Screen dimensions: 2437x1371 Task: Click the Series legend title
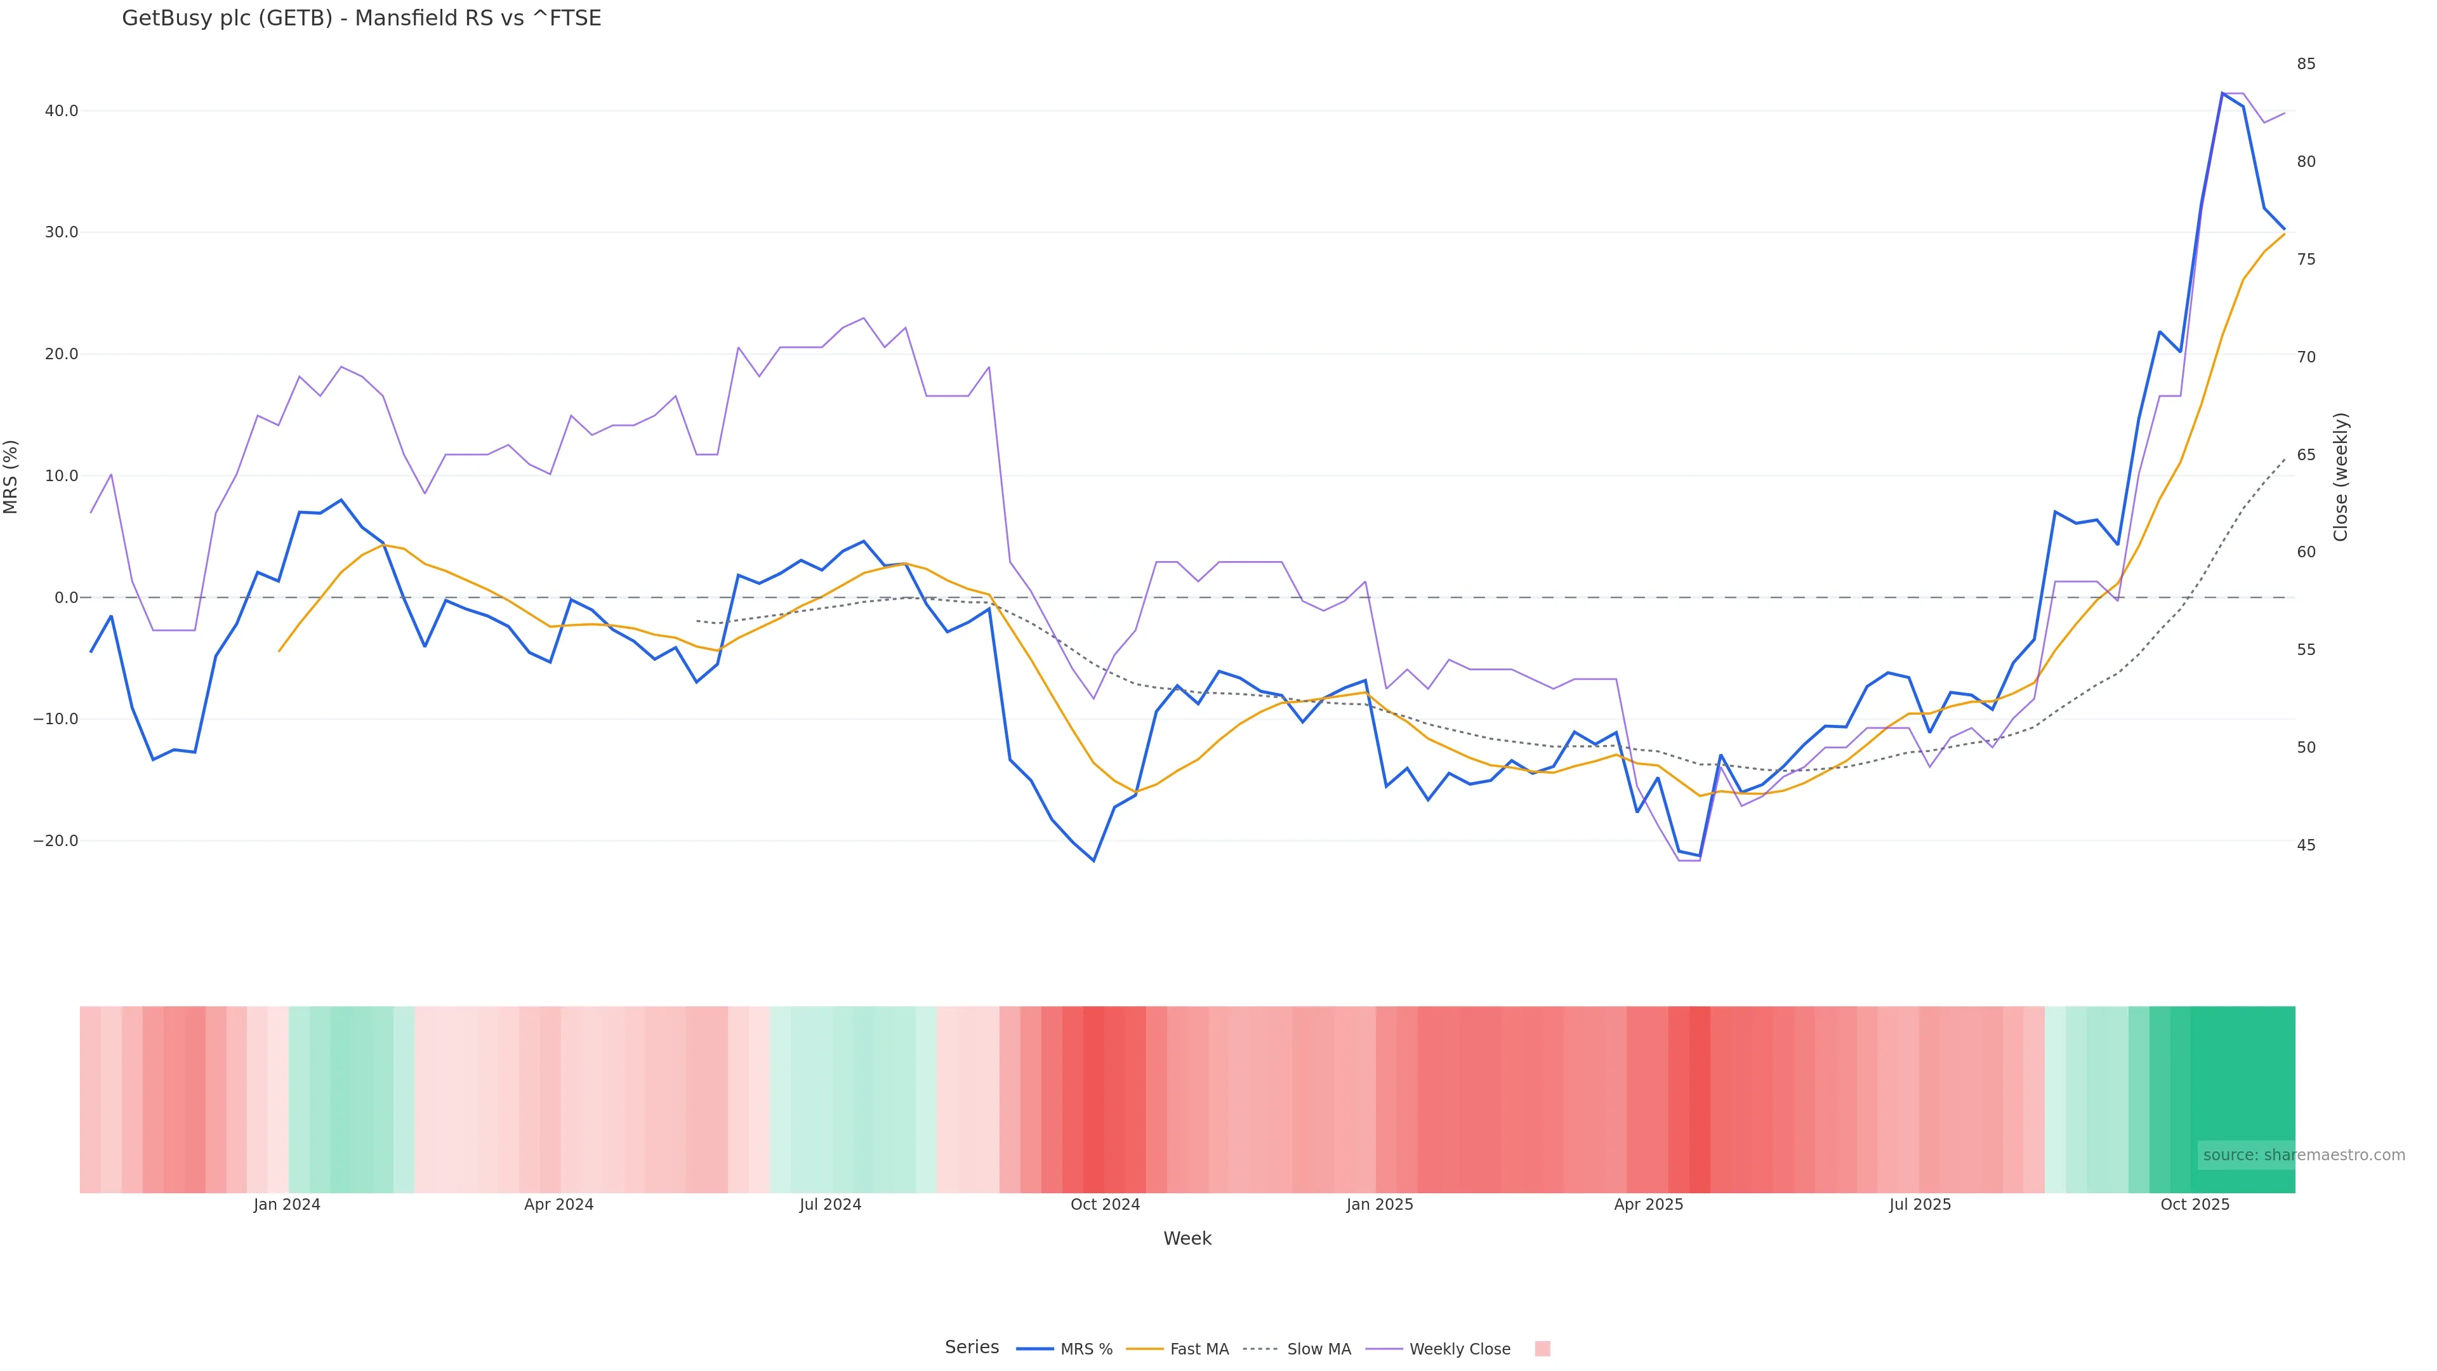pos(972,1348)
